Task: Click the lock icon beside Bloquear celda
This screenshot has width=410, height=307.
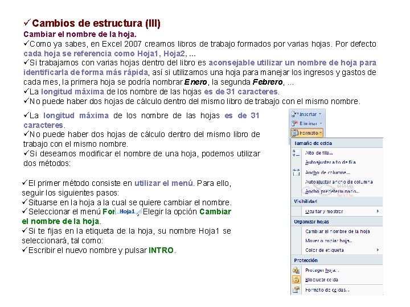Action: point(296,280)
